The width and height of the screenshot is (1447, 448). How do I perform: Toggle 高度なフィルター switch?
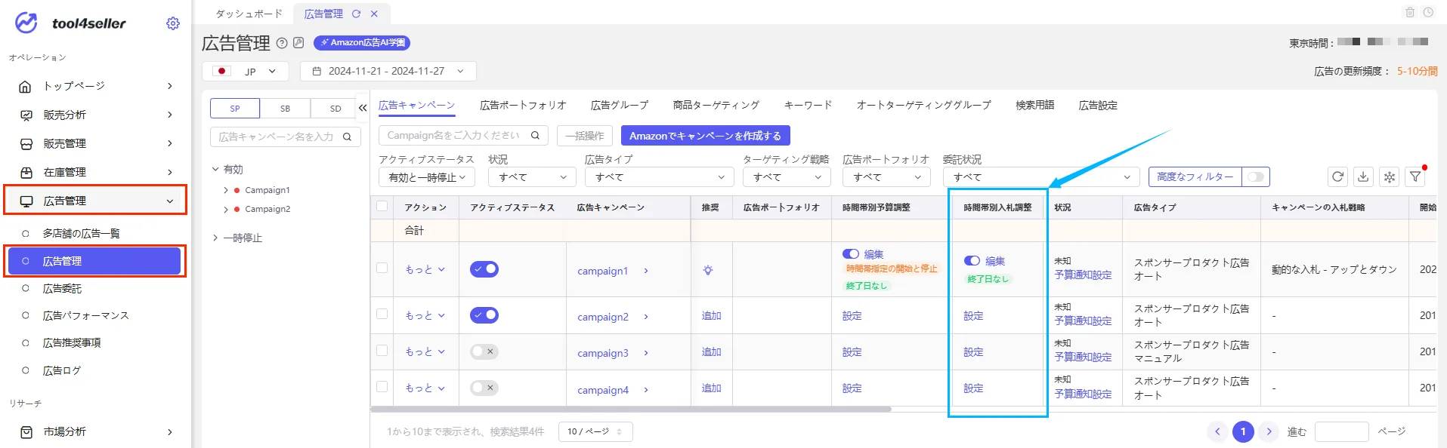(1256, 176)
